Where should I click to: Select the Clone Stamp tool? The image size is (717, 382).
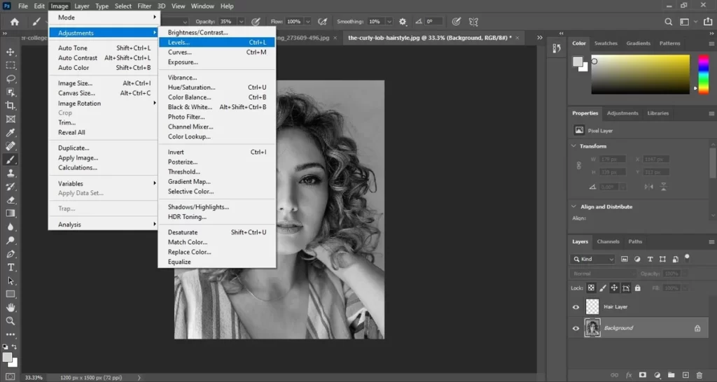point(11,174)
